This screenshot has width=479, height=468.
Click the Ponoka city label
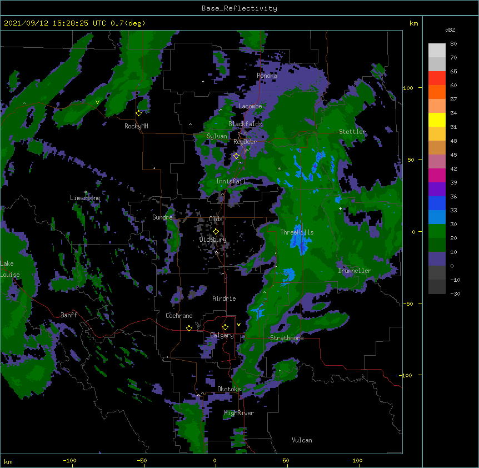coord(267,76)
